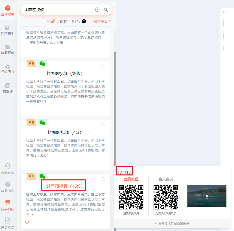
Task: Click 如有侵权请联系客服删除 notice
Action: pyautogui.click(x=172, y=224)
